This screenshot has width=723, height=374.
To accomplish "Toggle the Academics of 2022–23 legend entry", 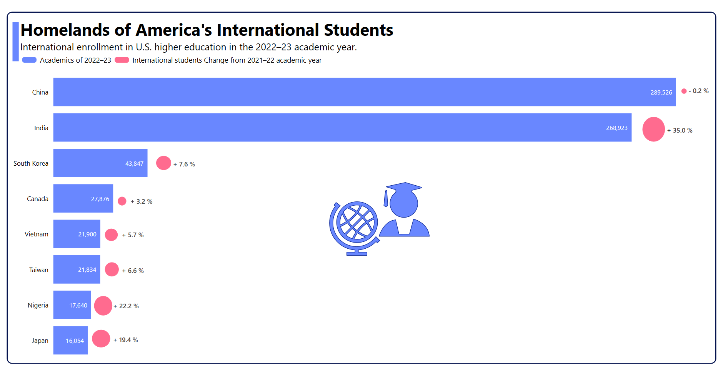I will pyautogui.click(x=75, y=60).
